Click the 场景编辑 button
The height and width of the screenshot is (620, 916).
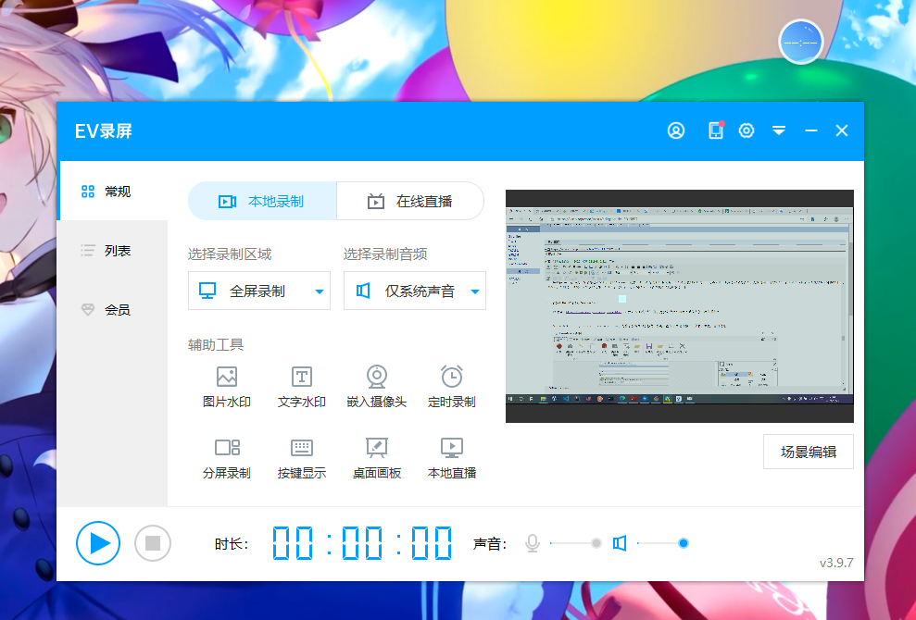pyautogui.click(x=809, y=452)
